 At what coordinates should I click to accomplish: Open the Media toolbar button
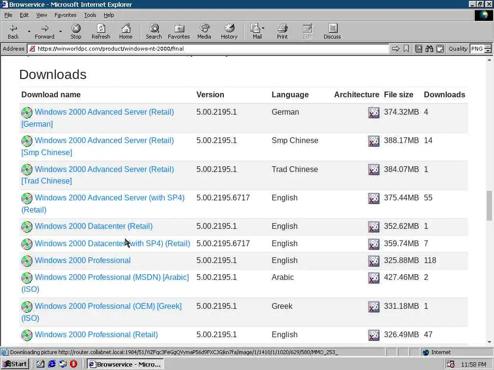(204, 31)
